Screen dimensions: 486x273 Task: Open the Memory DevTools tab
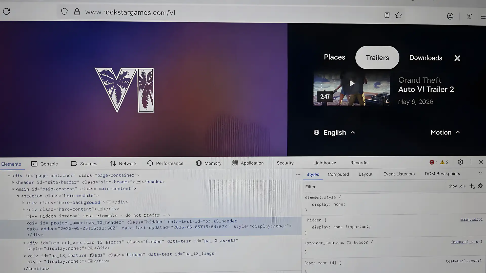209,163
